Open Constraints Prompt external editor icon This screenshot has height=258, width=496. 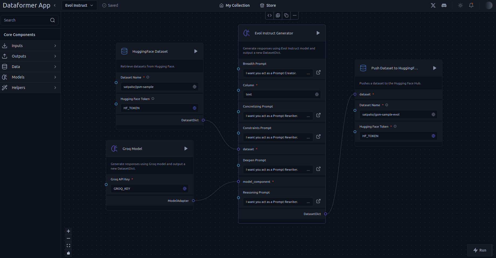[318, 137]
